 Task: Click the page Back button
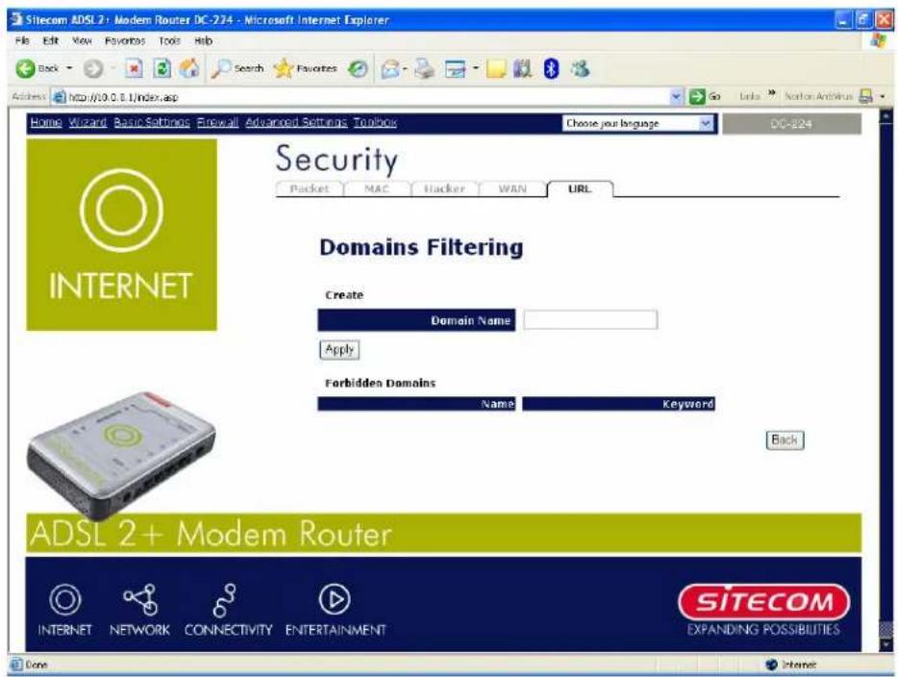coord(785,439)
